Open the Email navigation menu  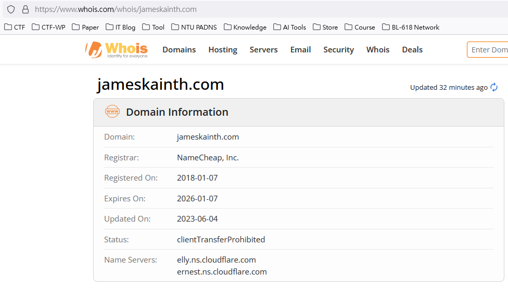coord(301,50)
